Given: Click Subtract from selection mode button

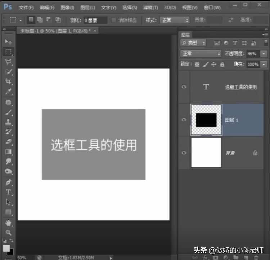Looking at the screenshot, I should [x=49, y=20].
